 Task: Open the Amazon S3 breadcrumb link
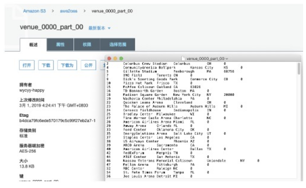(34, 11)
